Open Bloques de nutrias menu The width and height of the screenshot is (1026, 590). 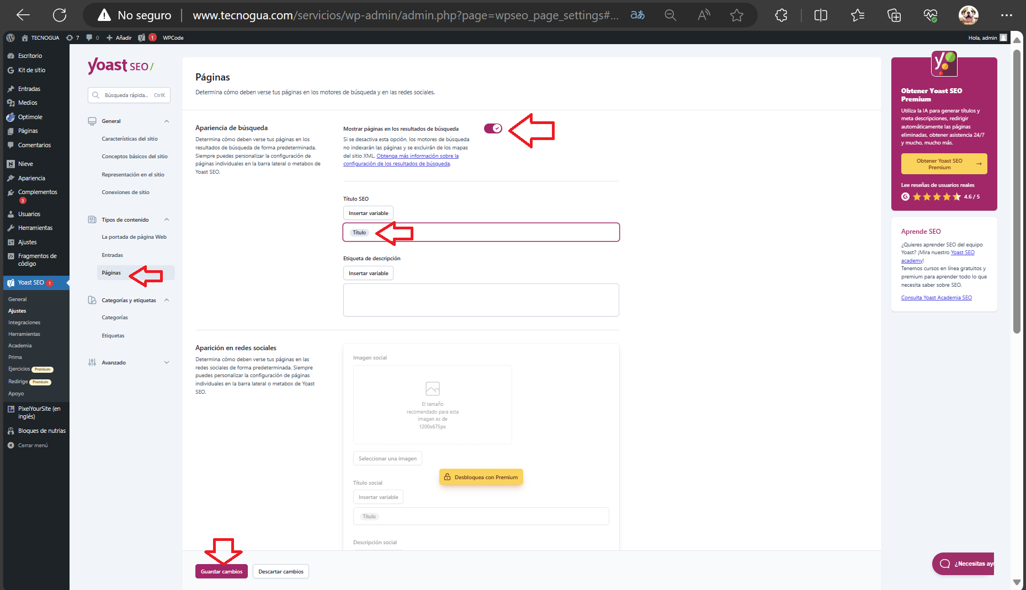click(41, 431)
